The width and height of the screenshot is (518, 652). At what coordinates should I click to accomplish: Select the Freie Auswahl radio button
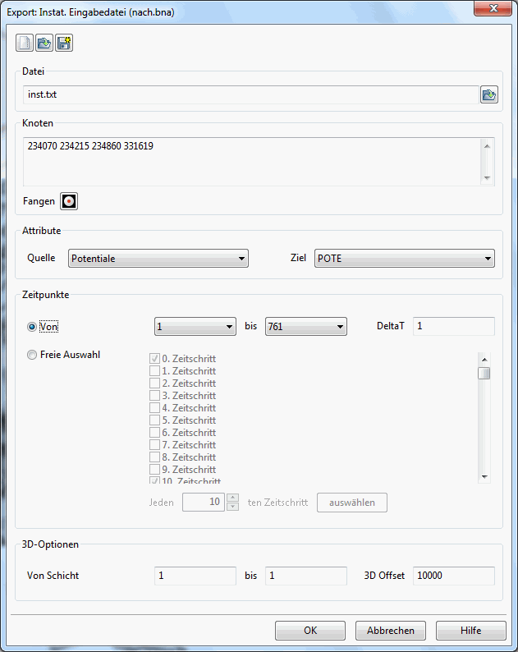pos(33,356)
